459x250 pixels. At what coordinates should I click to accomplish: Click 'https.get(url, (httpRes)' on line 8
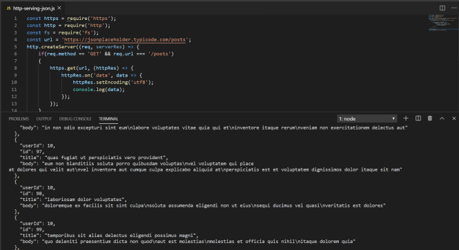click(x=85, y=68)
